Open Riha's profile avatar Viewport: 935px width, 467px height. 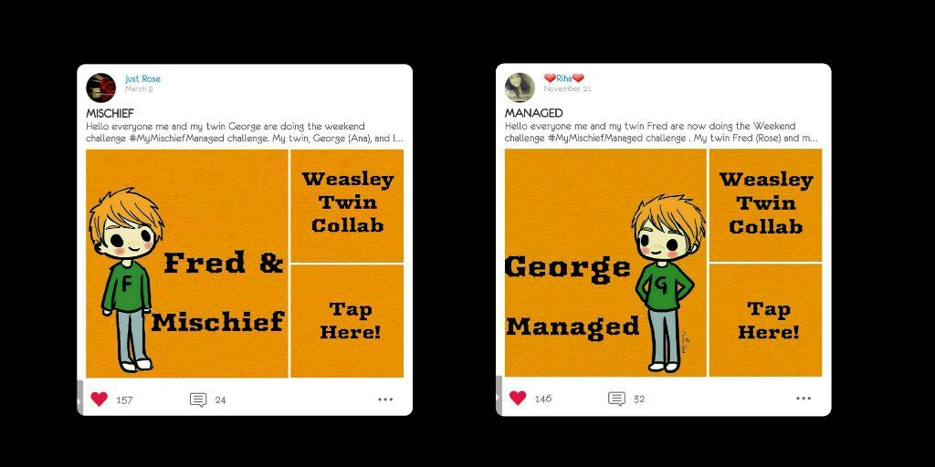click(520, 88)
